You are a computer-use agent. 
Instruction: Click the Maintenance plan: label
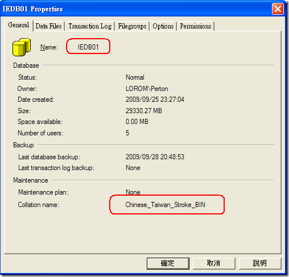43,192
